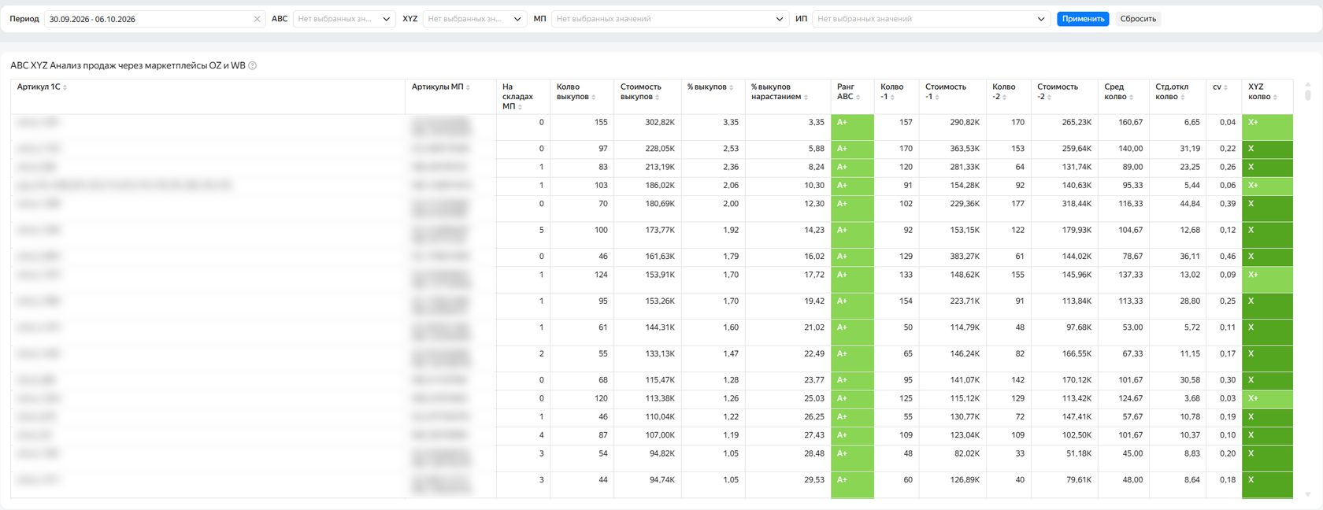Image resolution: width=1323 pixels, height=510 pixels.
Task: Open the XYZ filter dropdown
Action: [474, 19]
